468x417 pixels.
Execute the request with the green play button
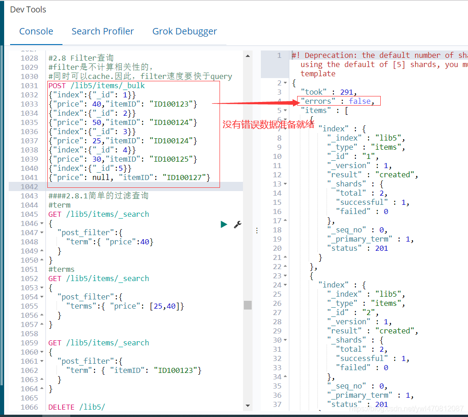(224, 225)
